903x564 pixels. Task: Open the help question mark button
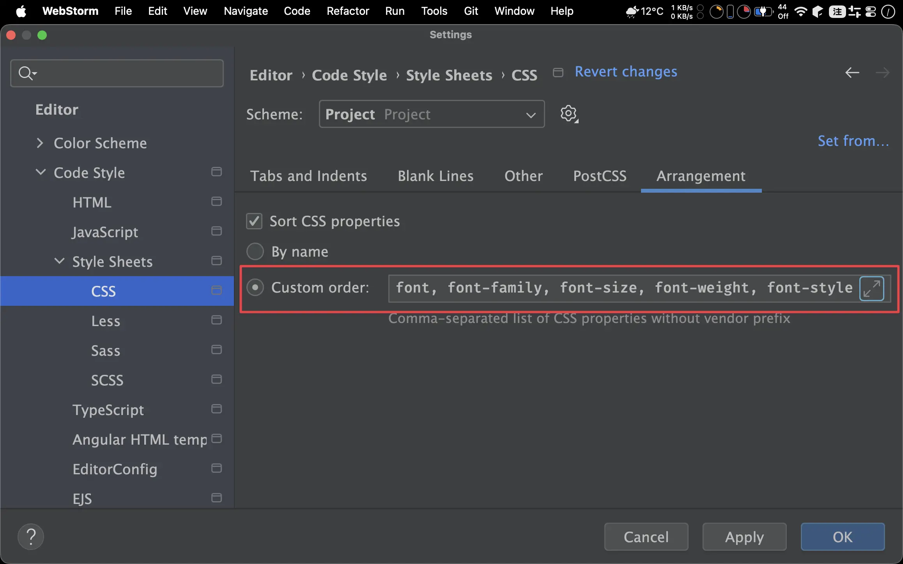click(31, 537)
